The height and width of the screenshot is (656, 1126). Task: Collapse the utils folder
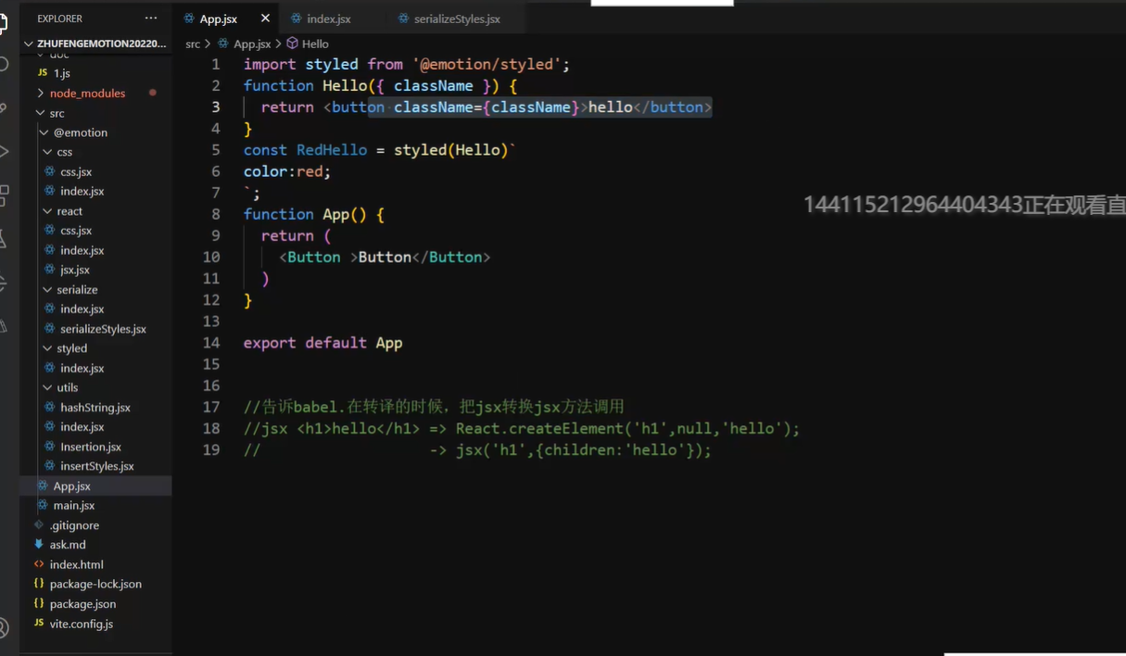click(67, 387)
